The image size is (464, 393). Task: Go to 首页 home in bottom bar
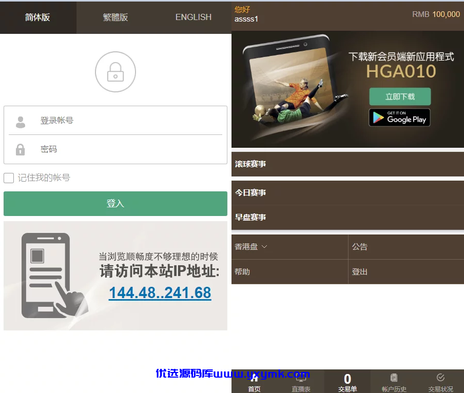[254, 382]
